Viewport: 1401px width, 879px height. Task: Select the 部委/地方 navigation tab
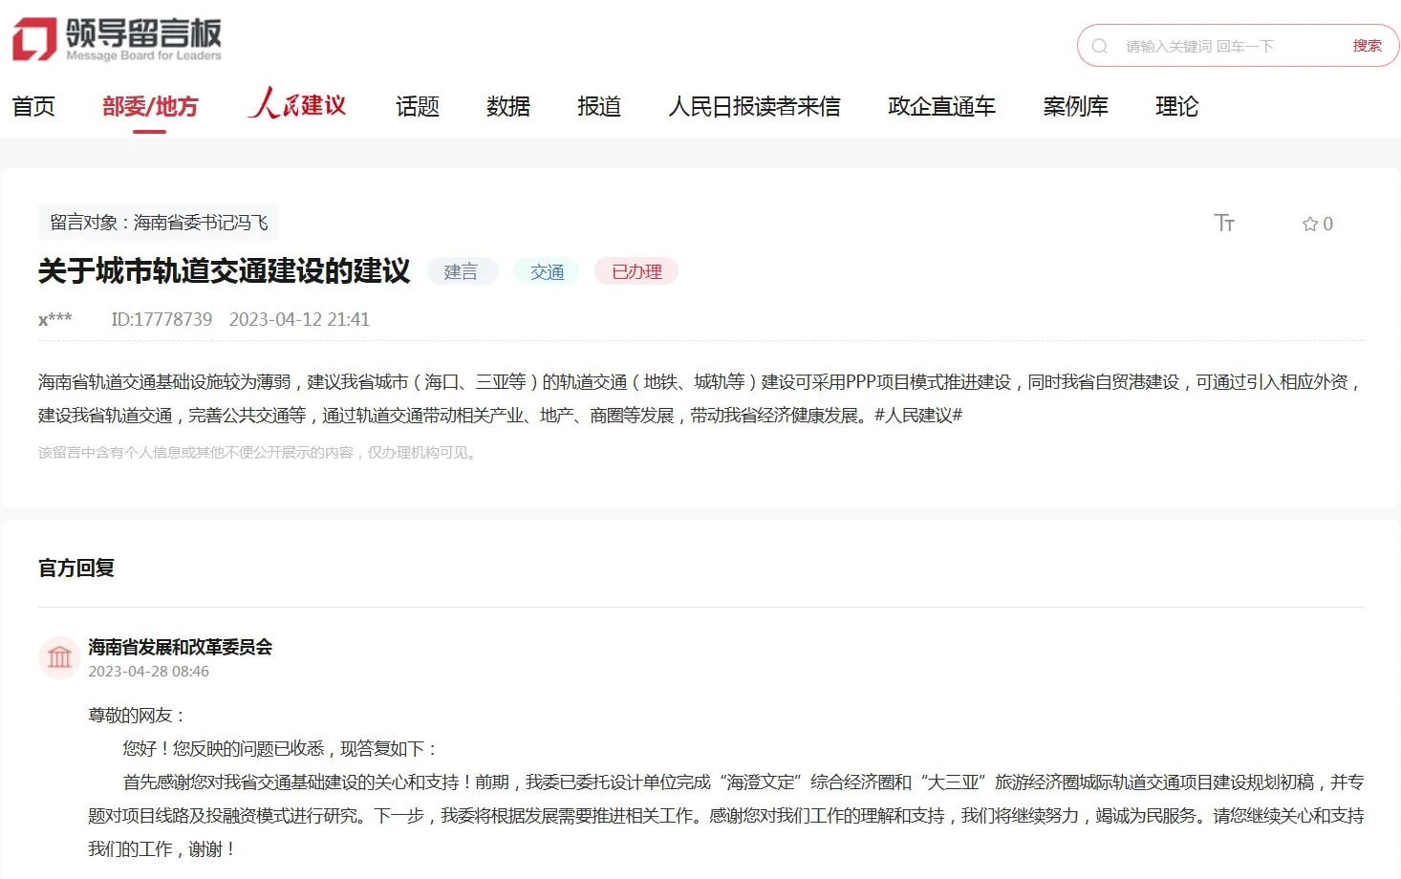(x=150, y=106)
